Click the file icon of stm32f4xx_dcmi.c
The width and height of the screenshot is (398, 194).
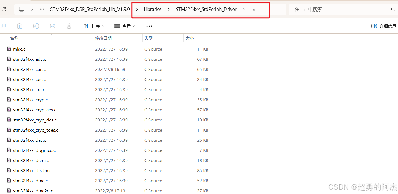click(9, 160)
